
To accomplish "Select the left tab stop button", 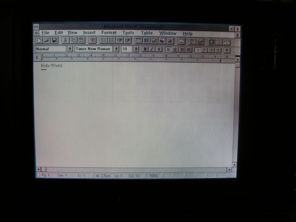I will coord(198,50).
